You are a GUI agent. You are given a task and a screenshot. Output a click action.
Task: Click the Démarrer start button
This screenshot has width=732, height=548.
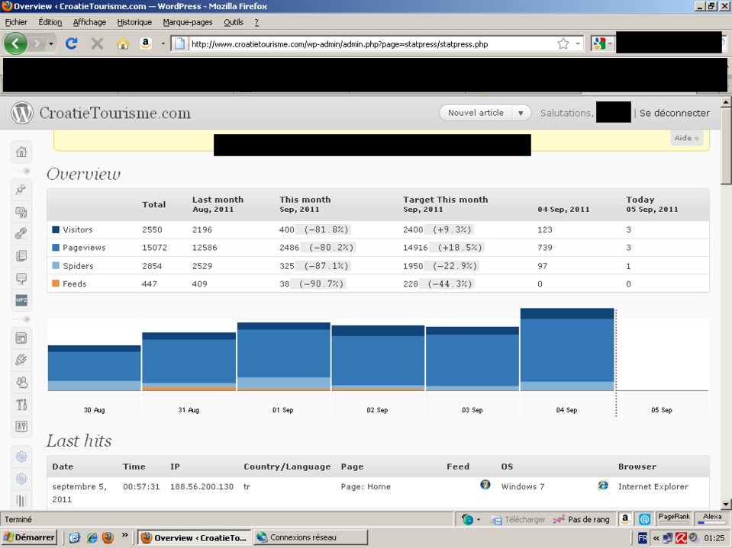pyautogui.click(x=29, y=538)
